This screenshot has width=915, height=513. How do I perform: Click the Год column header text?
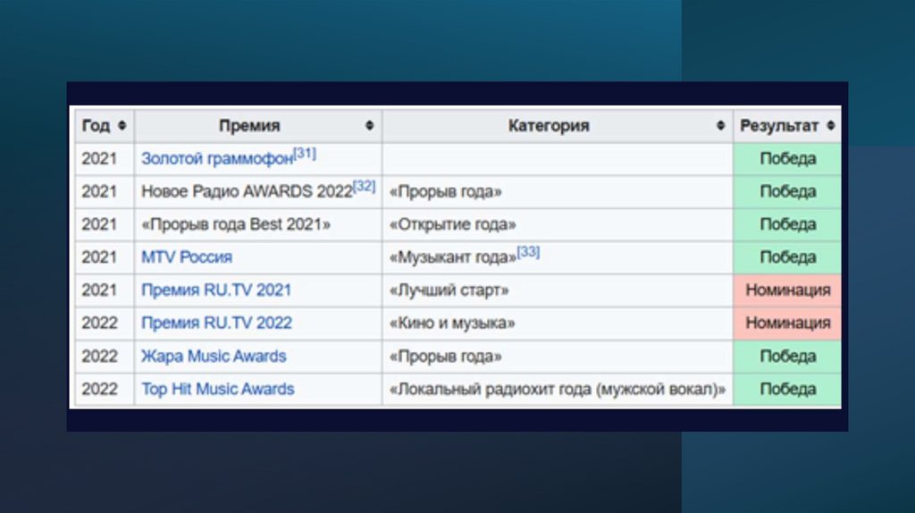[x=96, y=125]
